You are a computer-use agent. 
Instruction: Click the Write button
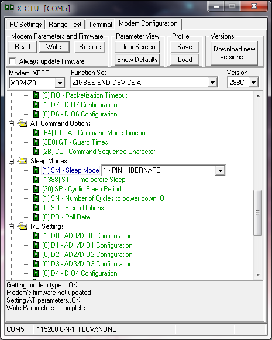pyautogui.click(x=54, y=47)
